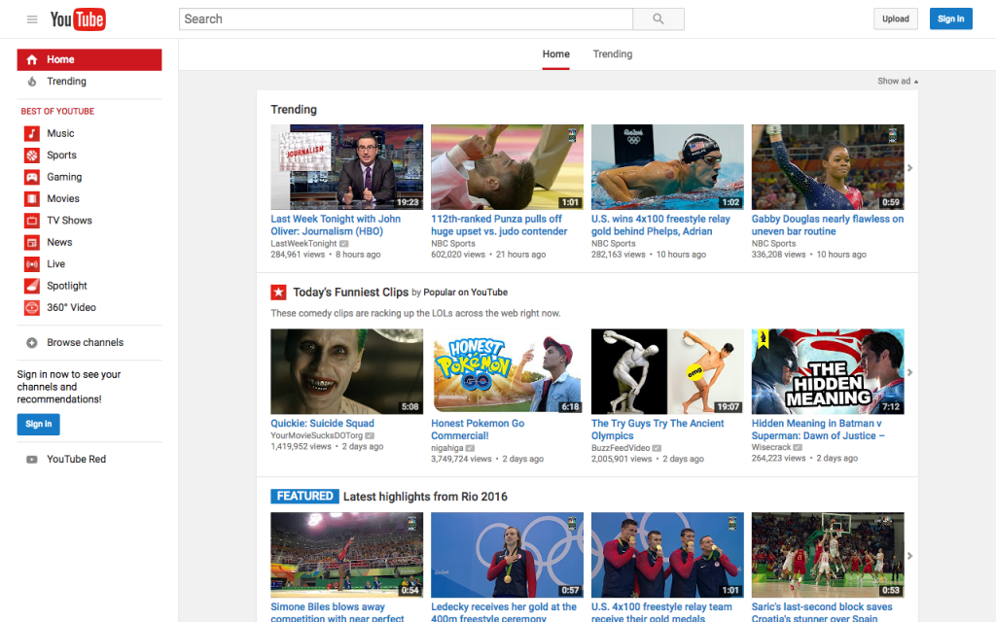The width and height of the screenshot is (996, 622).
Task: Open the Quickie: Suicide Squad thumbnail
Action: pyautogui.click(x=347, y=371)
